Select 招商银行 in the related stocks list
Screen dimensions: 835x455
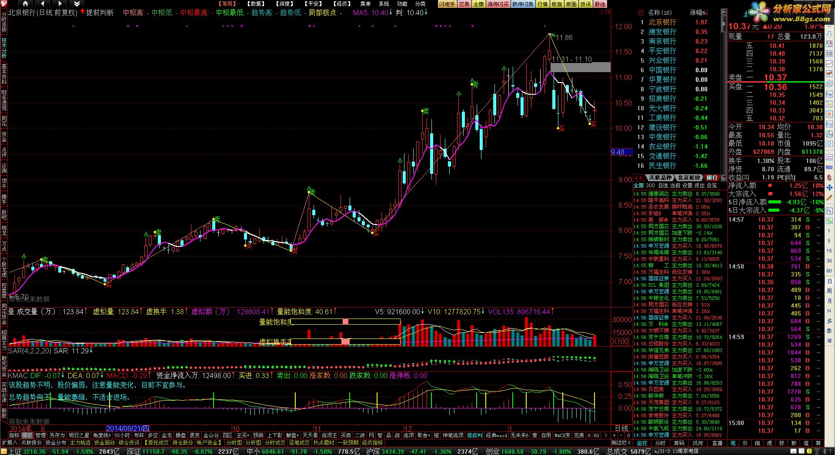(x=662, y=99)
